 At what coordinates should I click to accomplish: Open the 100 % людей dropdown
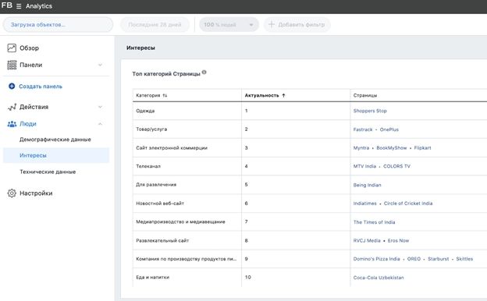(x=229, y=24)
